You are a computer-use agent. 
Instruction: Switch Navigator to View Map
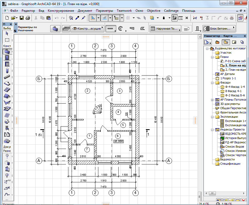[x=226, y=42]
